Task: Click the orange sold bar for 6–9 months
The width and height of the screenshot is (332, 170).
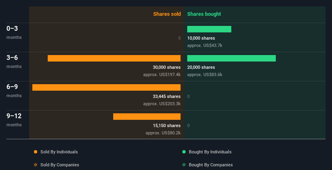Action: click(x=106, y=87)
